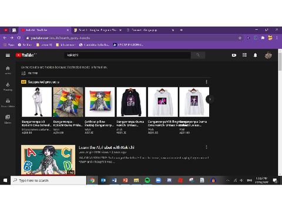Go to Home in the YouTube sidebar
Viewport: 282px width, 211px height.
tap(8, 70)
